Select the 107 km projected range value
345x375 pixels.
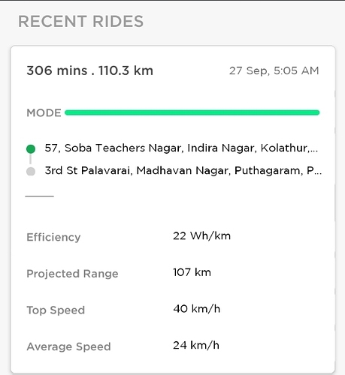(x=192, y=272)
